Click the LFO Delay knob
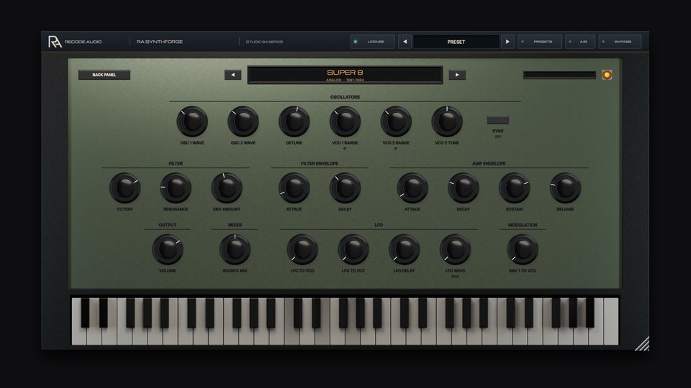The width and height of the screenshot is (691, 388). (404, 249)
